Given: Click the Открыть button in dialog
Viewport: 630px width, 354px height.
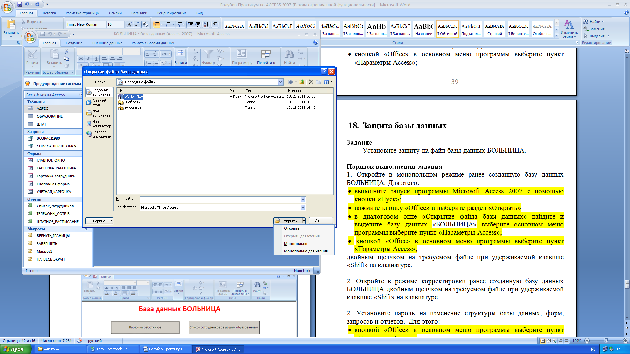Looking at the screenshot, I should [287, 221].
